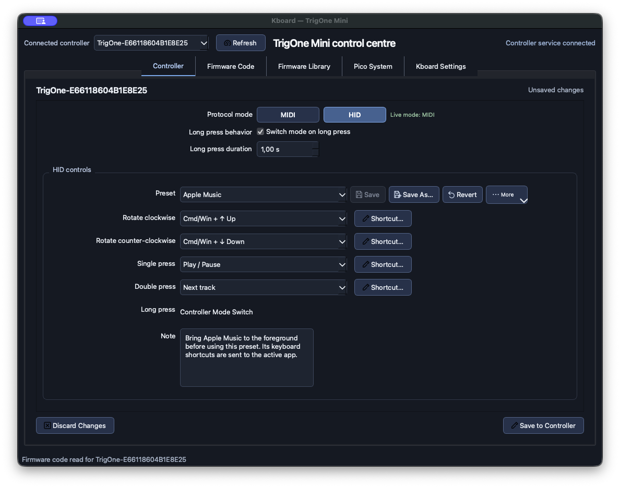Open the Connected controller dropdown
The height and width of the screenshot is (488, 620).
coord(151,43)
